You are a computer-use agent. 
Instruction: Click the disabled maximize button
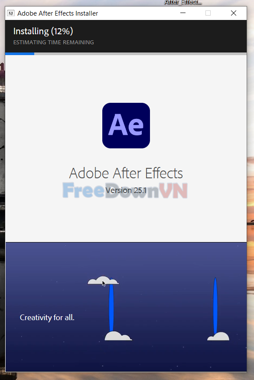[208, 13]
